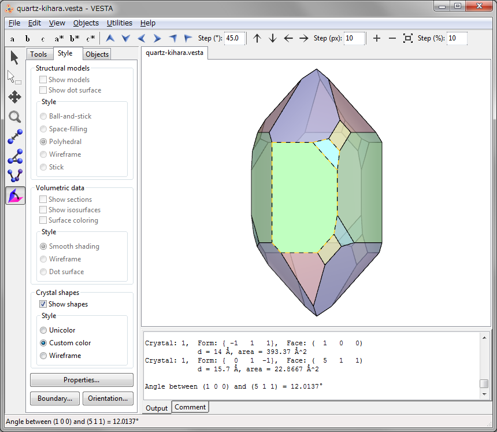Click the rotation Step degrees input field
Screen dimensions: 497x432
[x=235, y=38]
